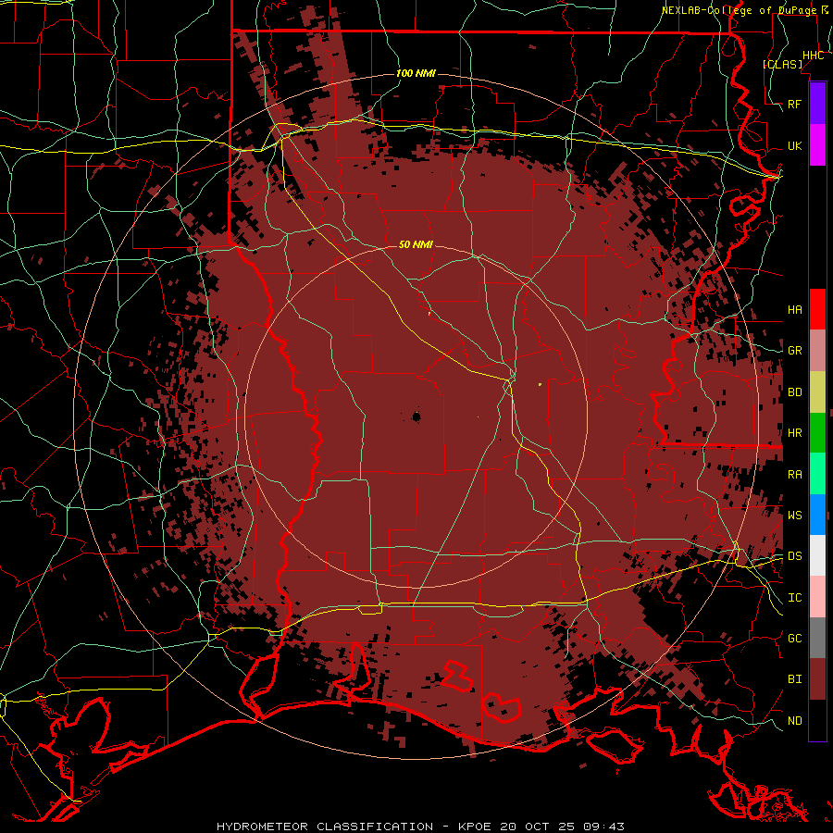Click the IC legend label
The width and height of the screenshot is (833, 833).
795,598
